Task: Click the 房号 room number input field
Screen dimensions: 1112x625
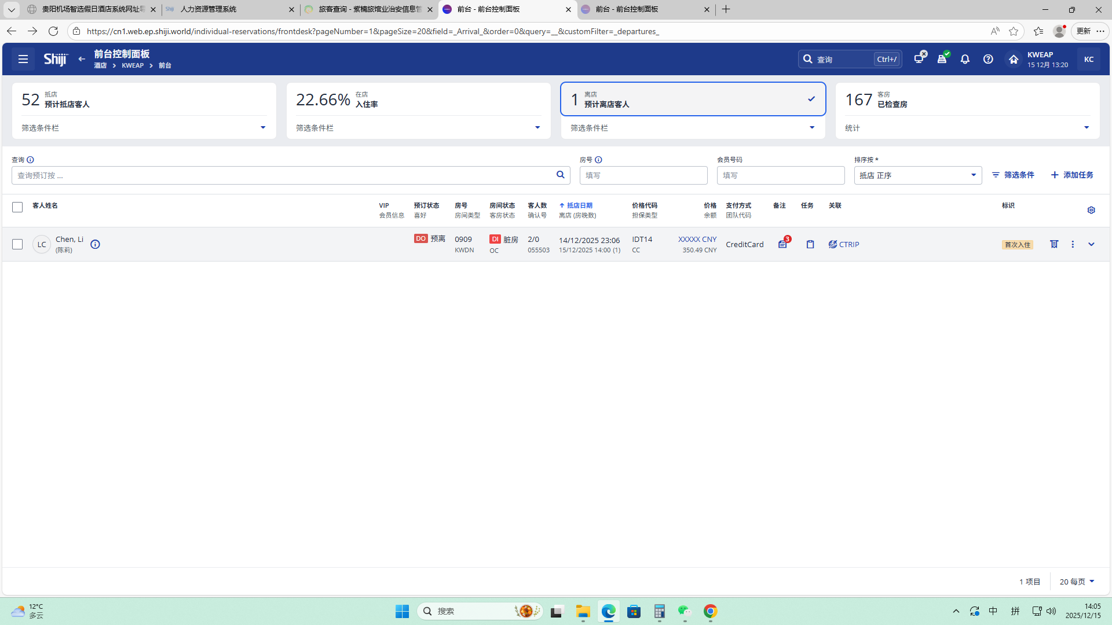Action: coord(643,175)
